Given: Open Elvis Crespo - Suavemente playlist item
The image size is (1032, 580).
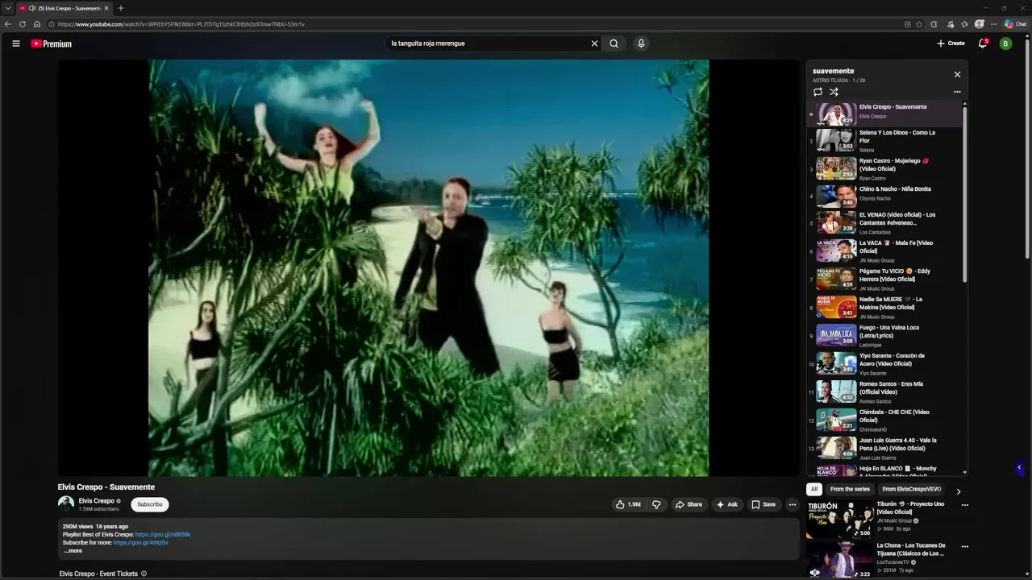Looking at the screenshot, I should tap(884, 114).
